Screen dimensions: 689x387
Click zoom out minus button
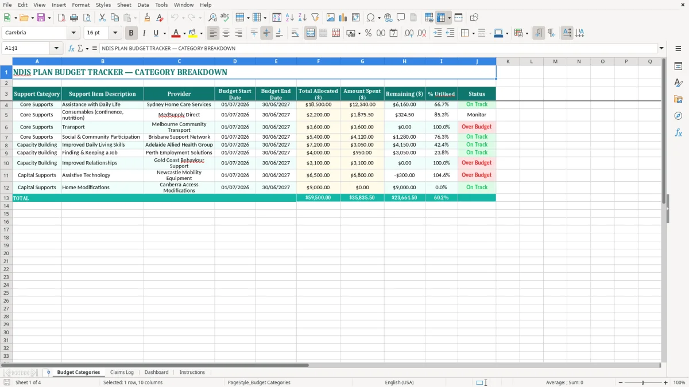pos(621,382)
